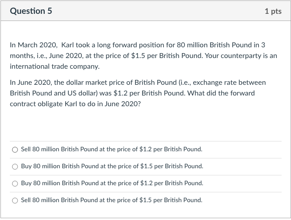Choose the radio button for Sell at $1.5
291x220 pixels.
15,200
